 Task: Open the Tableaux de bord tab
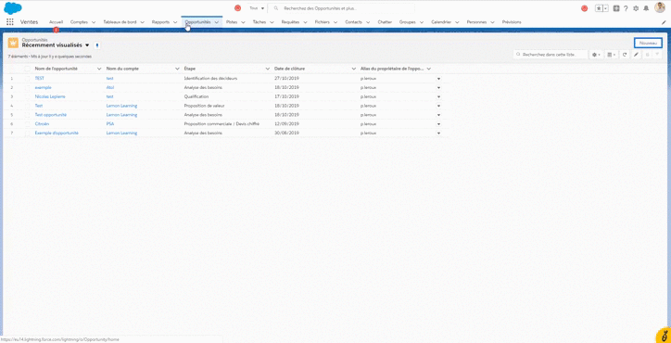pyautogui.click(x=120, y=22)
